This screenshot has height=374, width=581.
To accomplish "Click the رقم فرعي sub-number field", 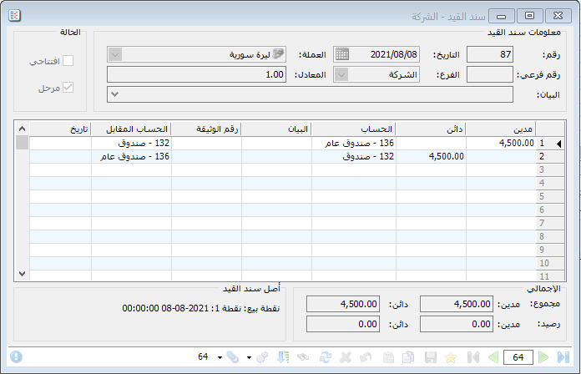I will click(x=490, y=74).
